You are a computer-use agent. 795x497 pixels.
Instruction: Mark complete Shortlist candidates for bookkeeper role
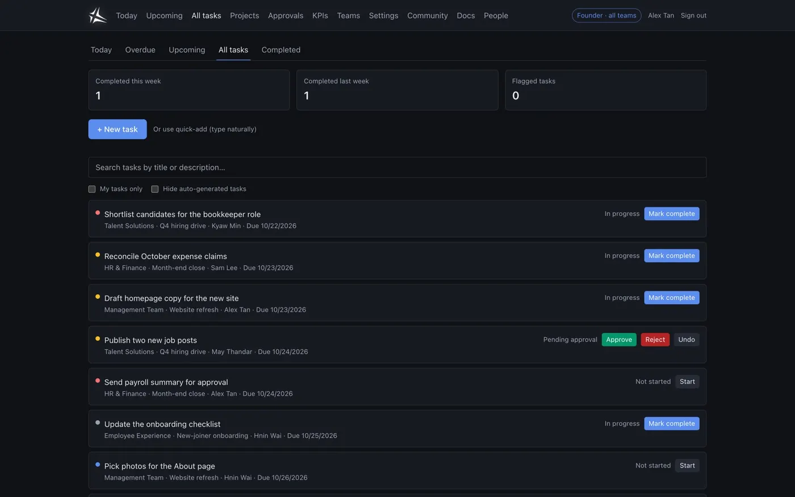tap(672, 214)
